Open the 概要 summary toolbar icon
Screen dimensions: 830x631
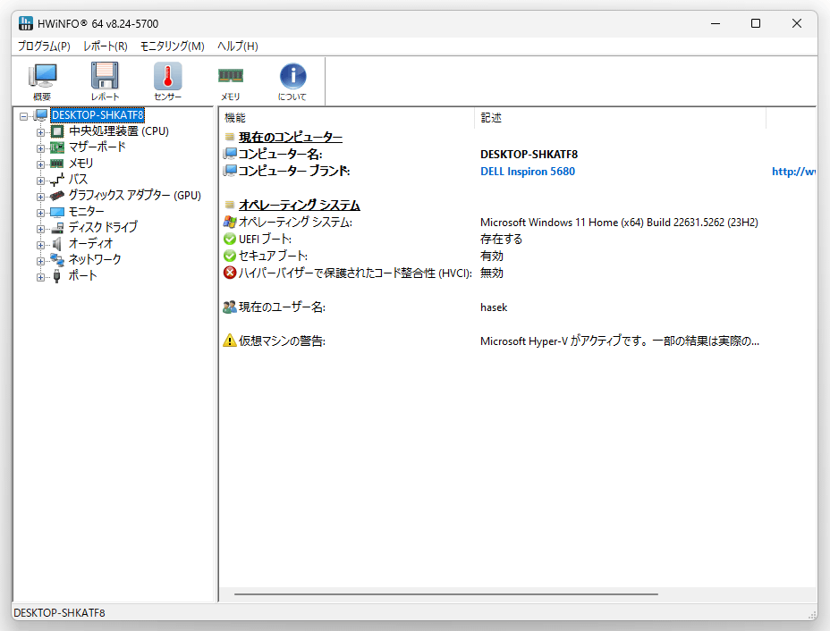[42, 76]
